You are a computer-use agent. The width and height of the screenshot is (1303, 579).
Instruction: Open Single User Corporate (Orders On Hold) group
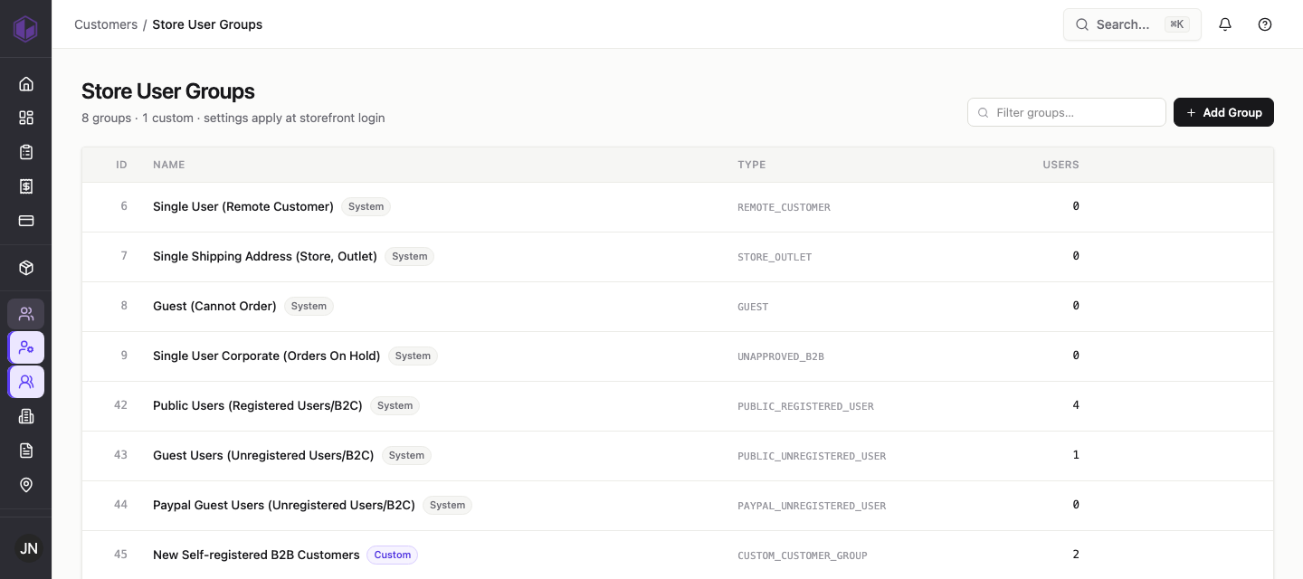tap(266, 356)
